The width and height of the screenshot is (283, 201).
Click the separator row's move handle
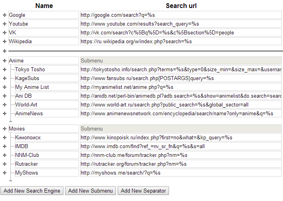point(4,51)
